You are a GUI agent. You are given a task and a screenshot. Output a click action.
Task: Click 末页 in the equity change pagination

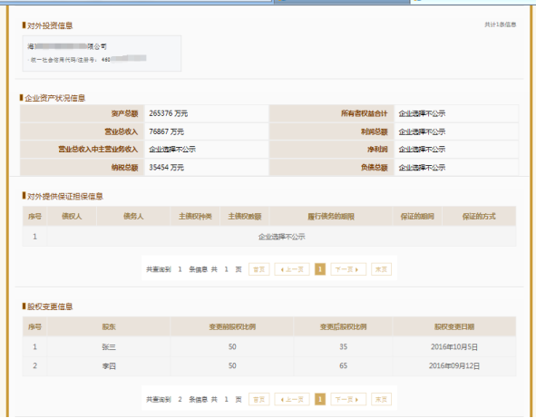(x=381, y=399)
